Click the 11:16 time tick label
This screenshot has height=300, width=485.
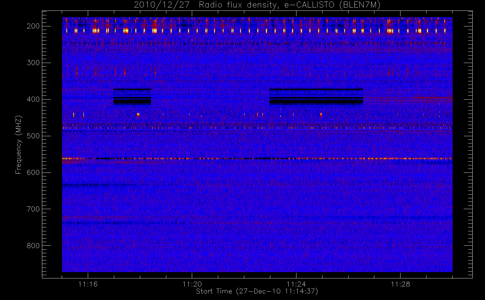(88, 284)
